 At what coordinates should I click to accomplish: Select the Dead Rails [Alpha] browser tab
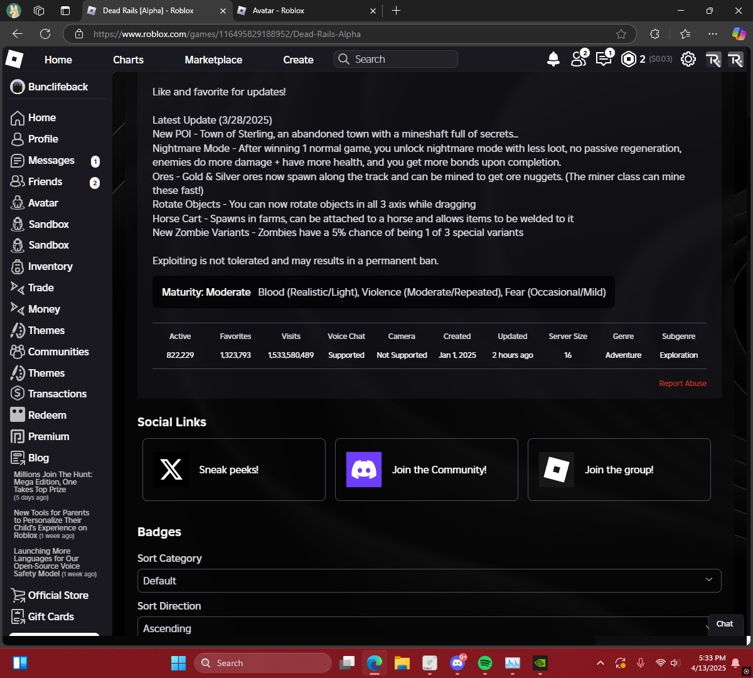click(156, 11)
